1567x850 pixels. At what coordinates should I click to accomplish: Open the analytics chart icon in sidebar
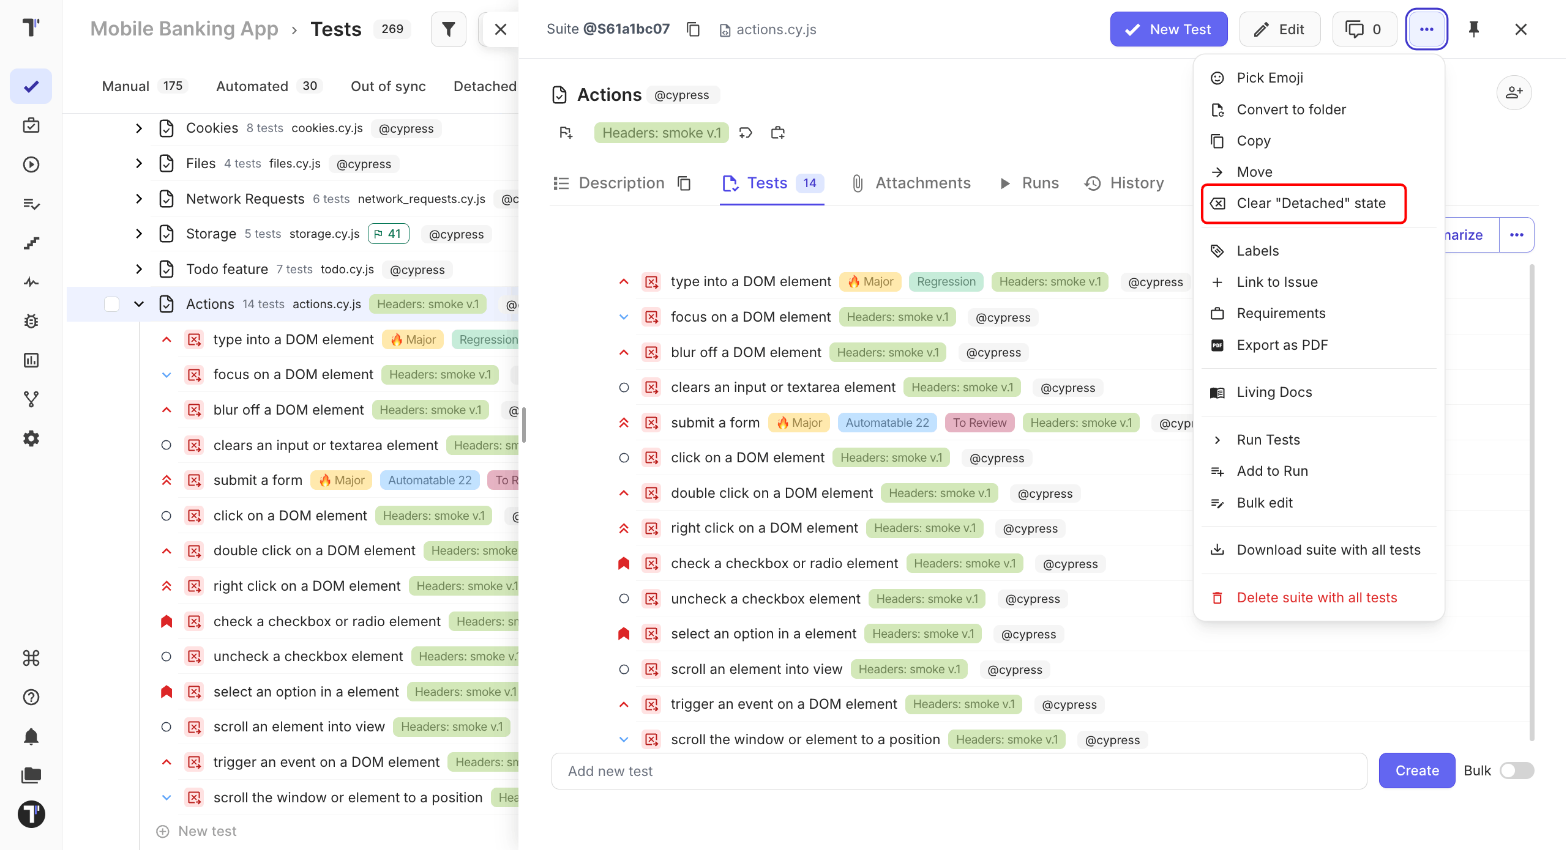[x=31, y=360]
